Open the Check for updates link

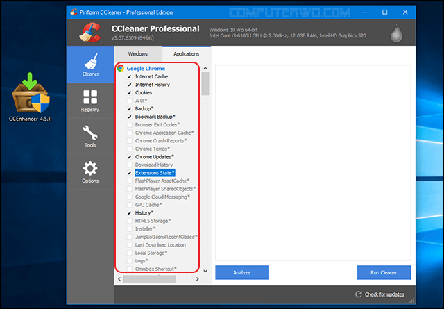[384, 294]
